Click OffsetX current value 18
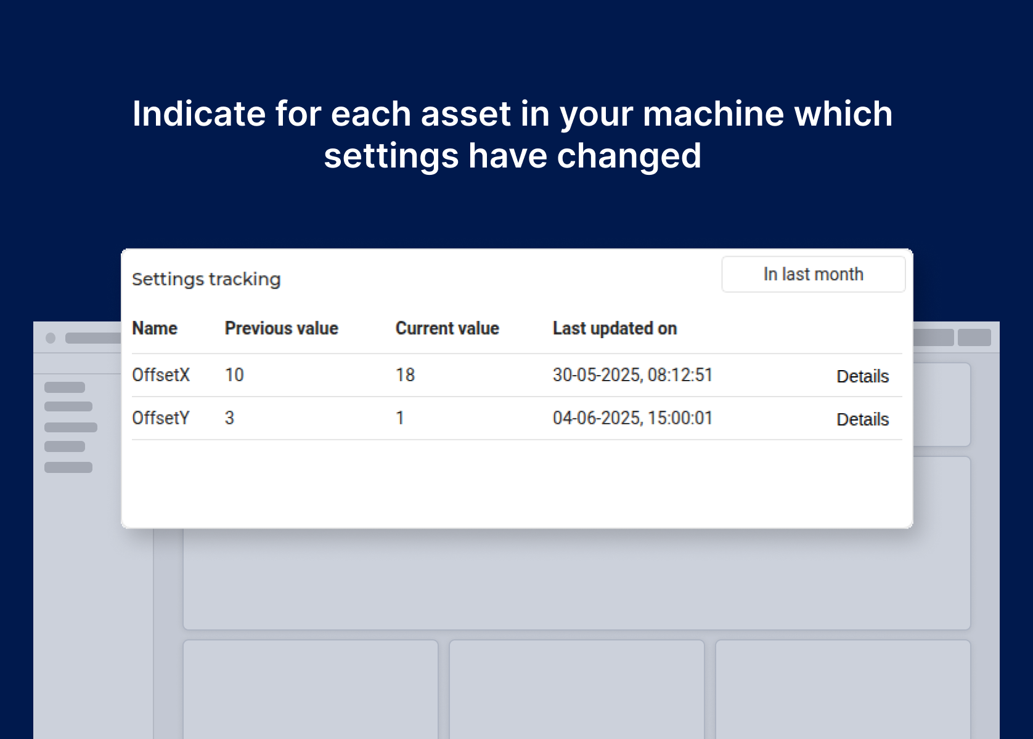 [405, 375]
